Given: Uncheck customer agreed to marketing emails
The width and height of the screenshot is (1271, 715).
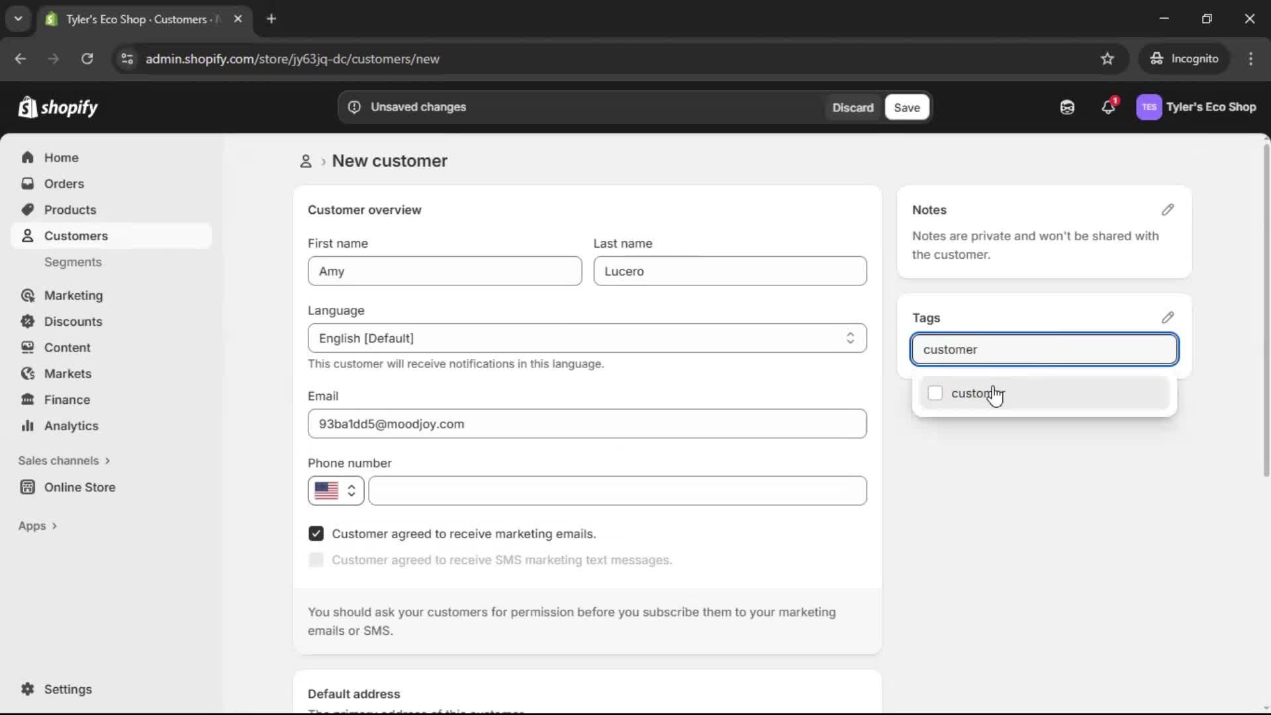Looking at the screenshot, I should pos(316,534).
